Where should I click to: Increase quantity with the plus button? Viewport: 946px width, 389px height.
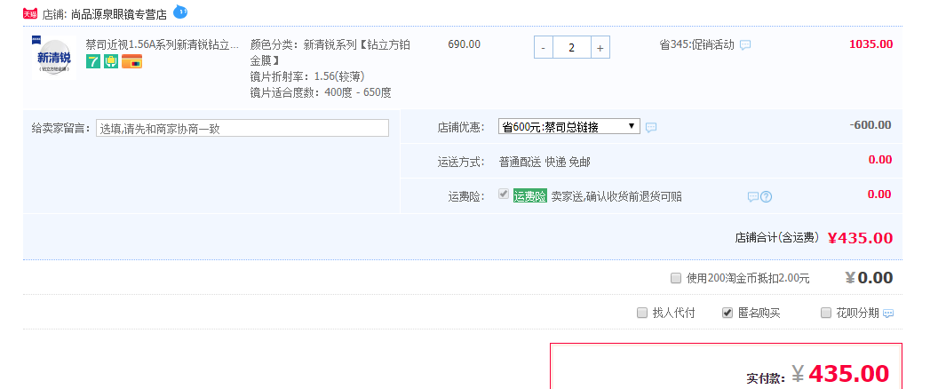600,48
